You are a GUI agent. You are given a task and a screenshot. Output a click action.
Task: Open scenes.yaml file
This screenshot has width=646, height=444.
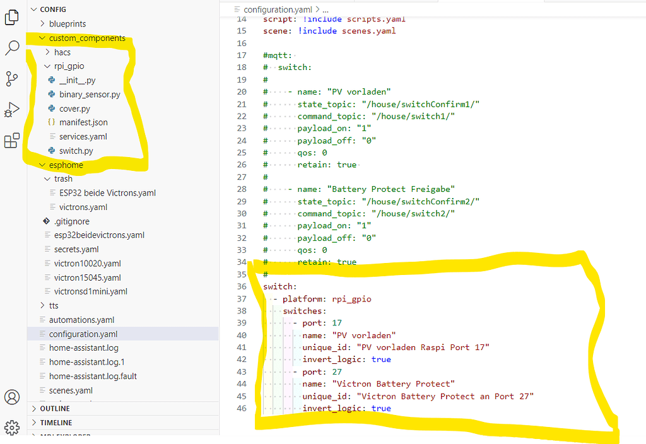click(71, 390)
